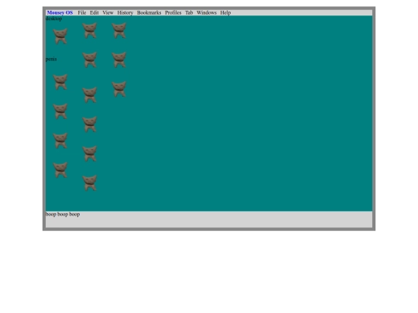Viewport: 418px width, 313px height.
Task: Select the bottom-most cat icon on the desktop
Action: [x=90, y=183]
